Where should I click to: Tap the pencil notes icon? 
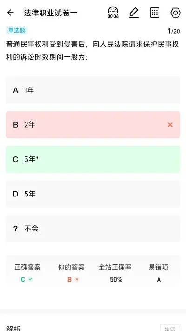click(134, 13)
